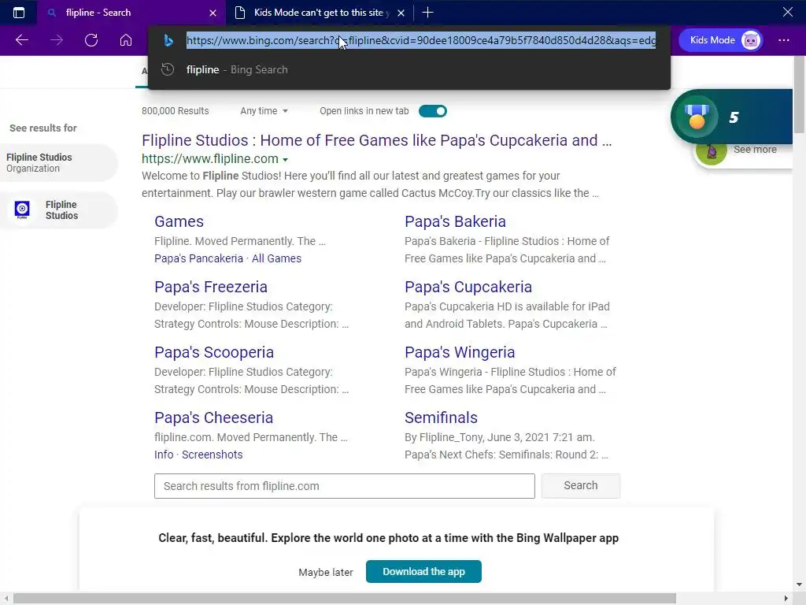The height and width of the screenshot is (605, 806).
Task: Click the address bar URL field
Action: tap(420, 40)
